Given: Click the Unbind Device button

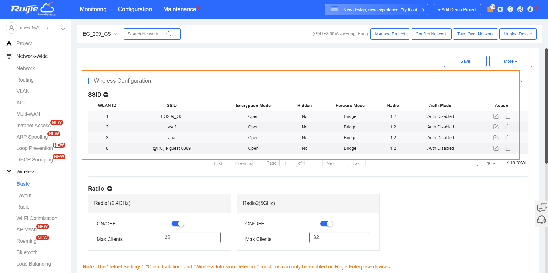Looking at the screenshot, I should [518, 34].
